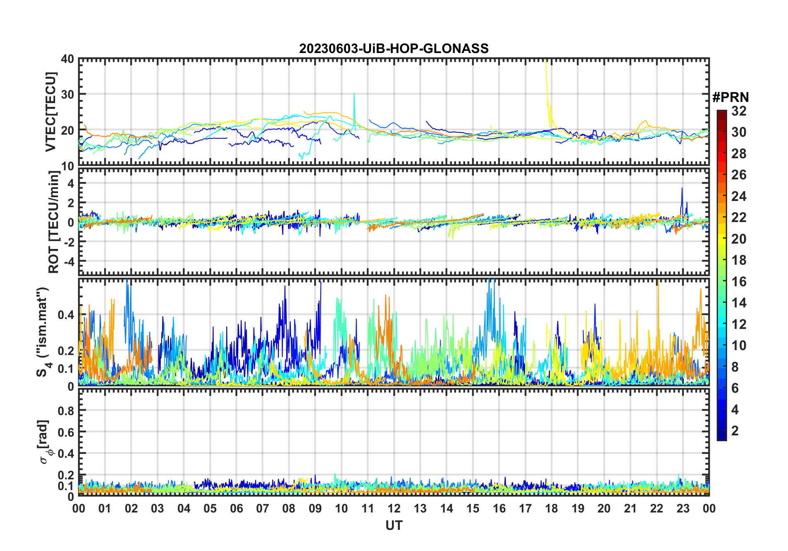Click the 0.8 tick on the sigma phi axis
The width and height of the screenshot is (788, 551).
pos(65,411)
